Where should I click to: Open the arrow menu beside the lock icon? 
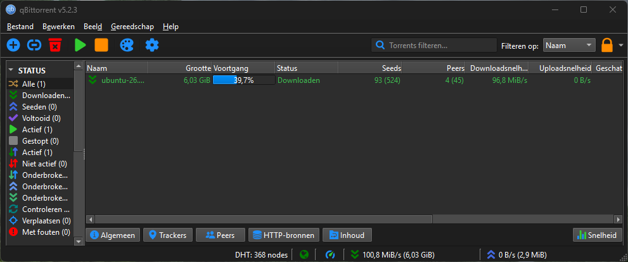point(621,45)
